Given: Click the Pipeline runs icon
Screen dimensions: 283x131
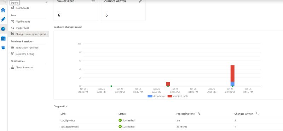Looking at the screenshot, I should (x=12, y=21).
